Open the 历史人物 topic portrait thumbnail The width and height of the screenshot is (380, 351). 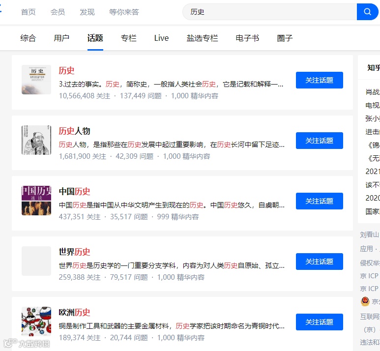(36, 140)
